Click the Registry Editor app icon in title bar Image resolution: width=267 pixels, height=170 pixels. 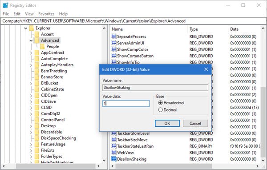pos(5,5)
